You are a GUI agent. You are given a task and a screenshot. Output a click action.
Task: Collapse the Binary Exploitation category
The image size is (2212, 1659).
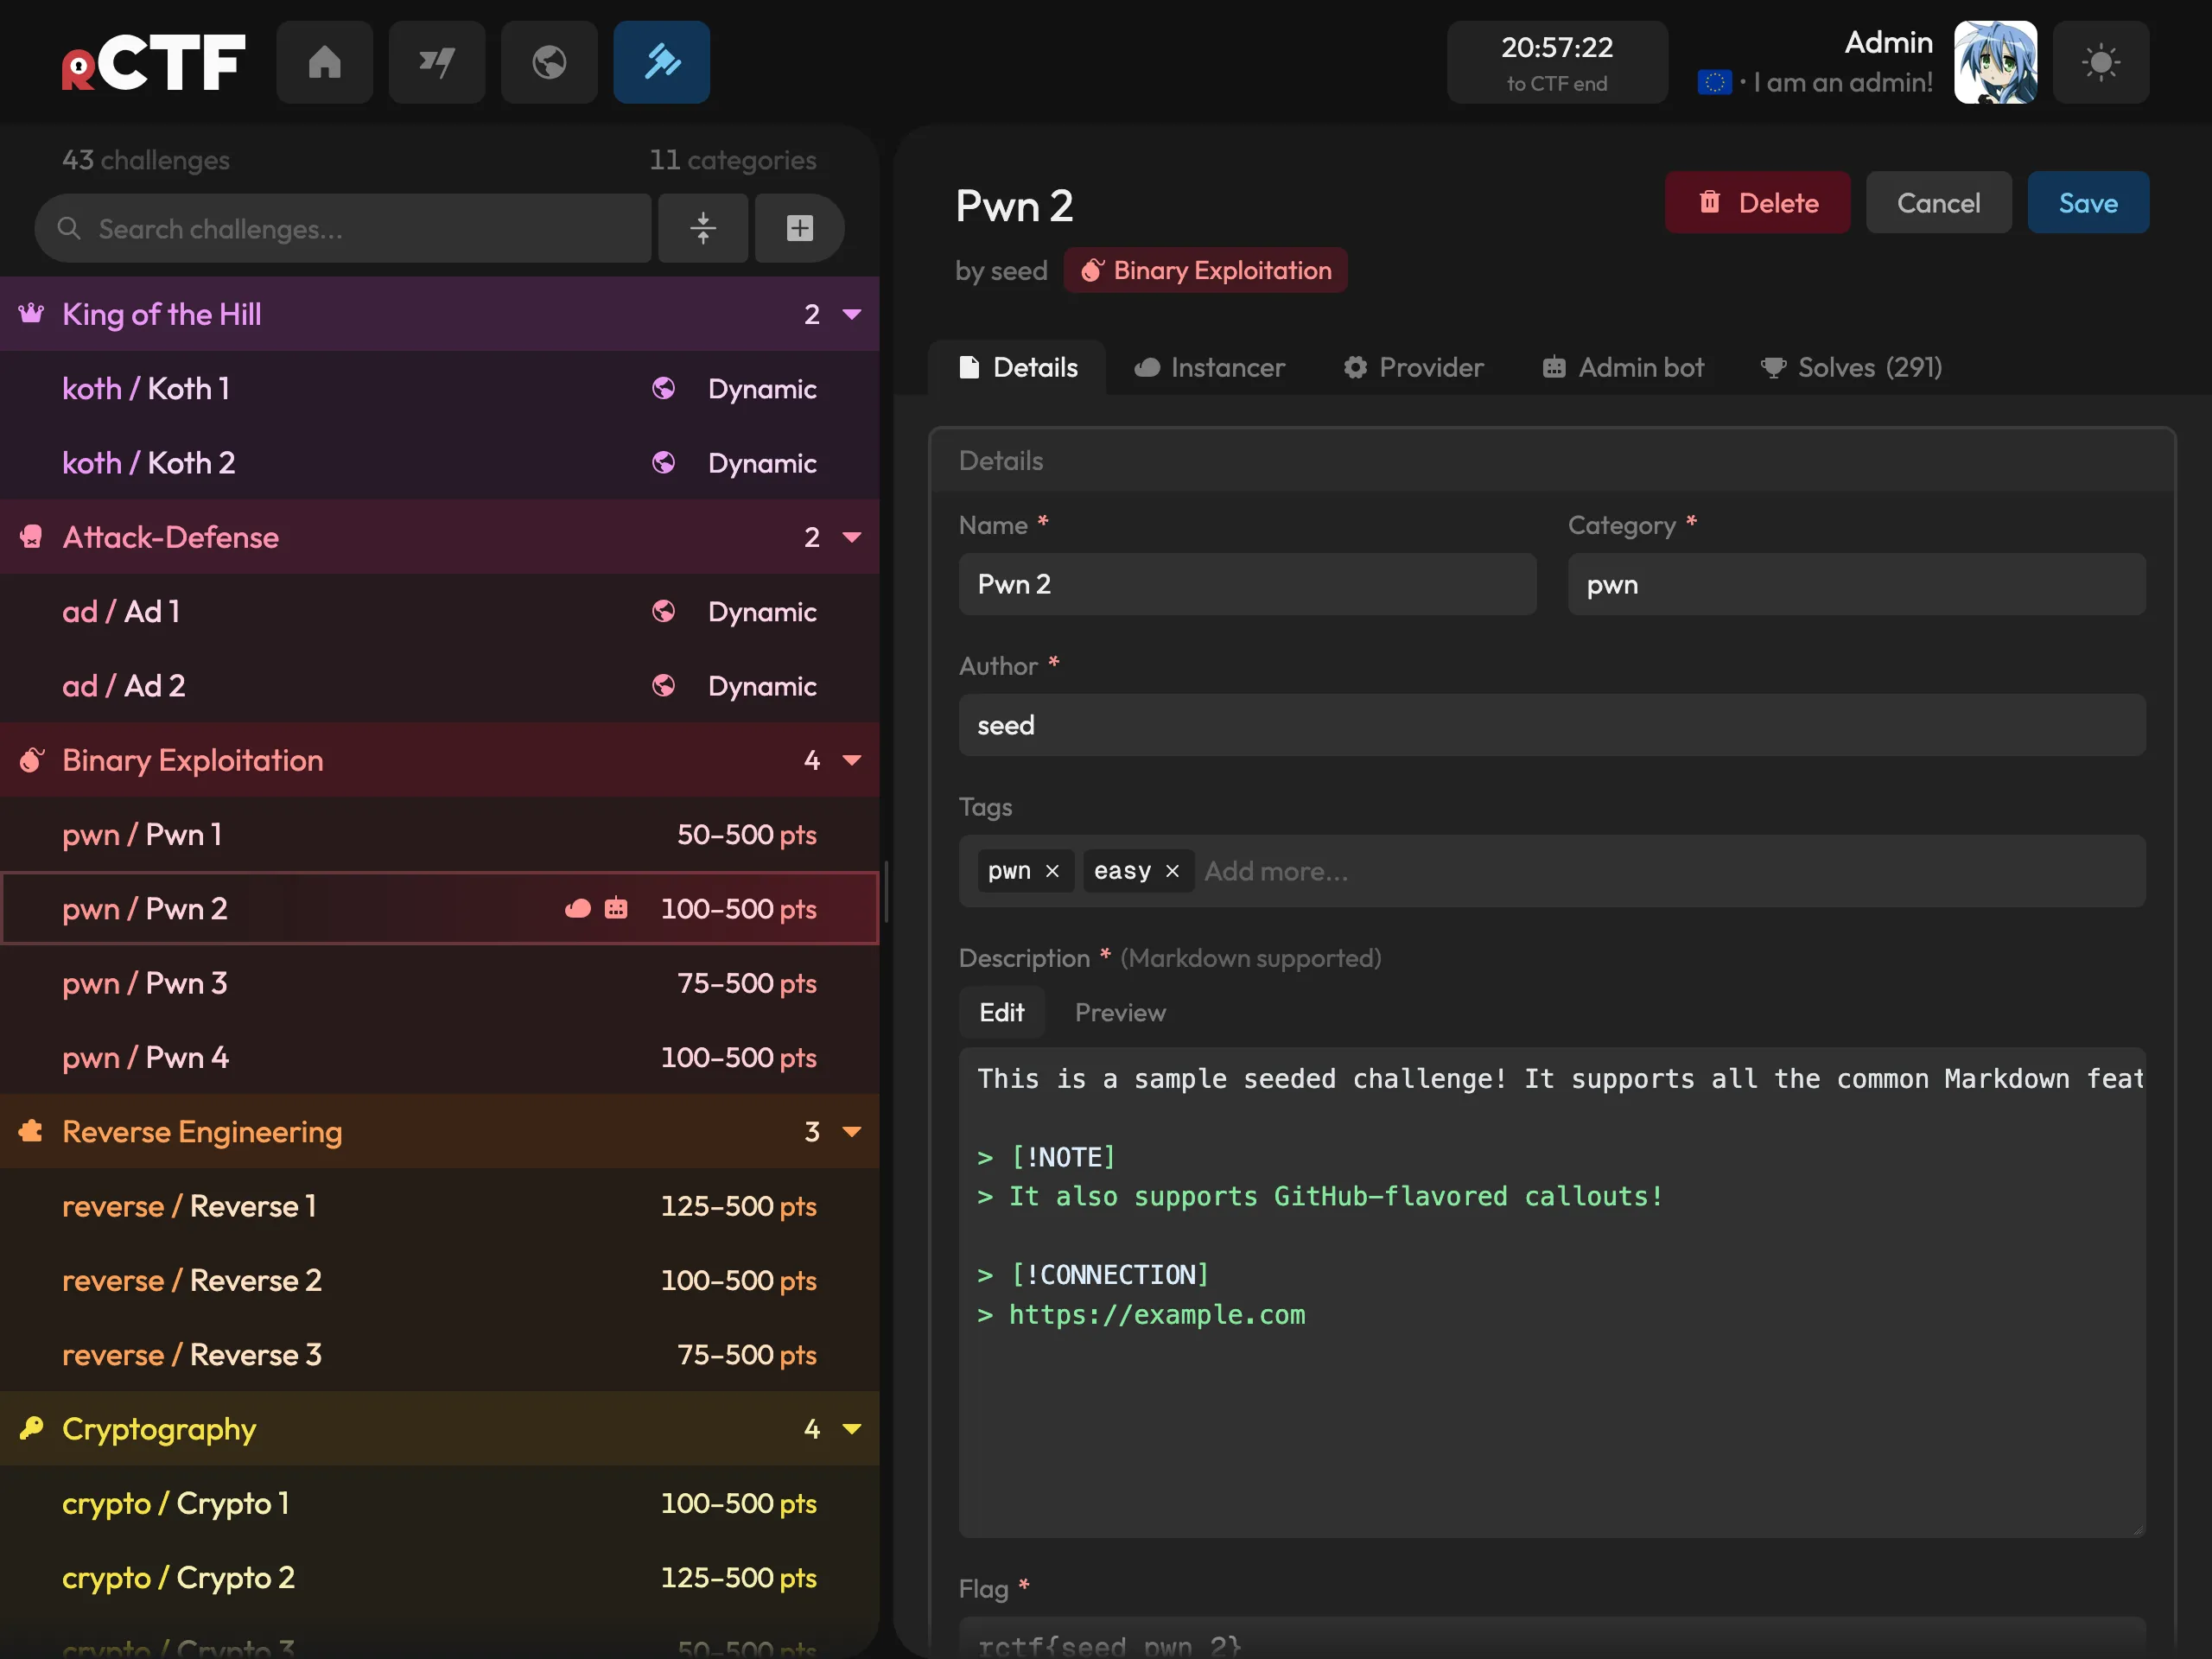click(x=852, y=760)
